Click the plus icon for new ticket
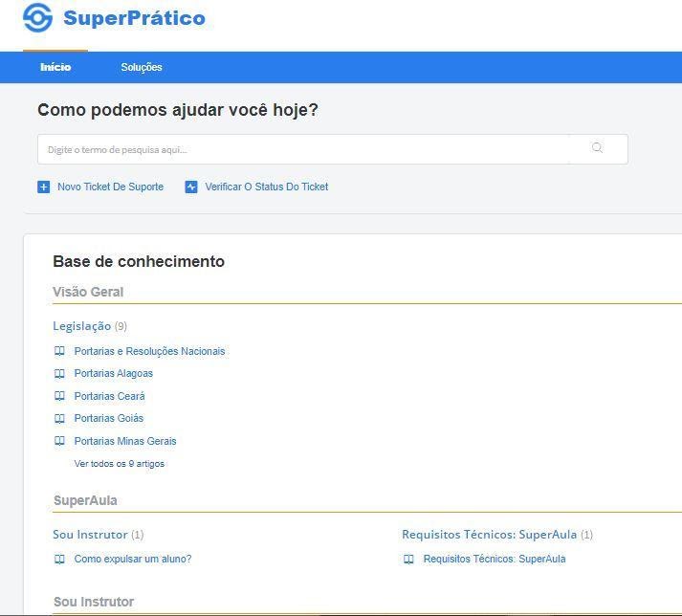This screenshot has width=682, height=616. click(43, 187)
